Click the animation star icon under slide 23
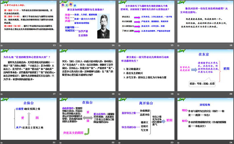The width and height of the screenshot is (234, 144). 119,143
